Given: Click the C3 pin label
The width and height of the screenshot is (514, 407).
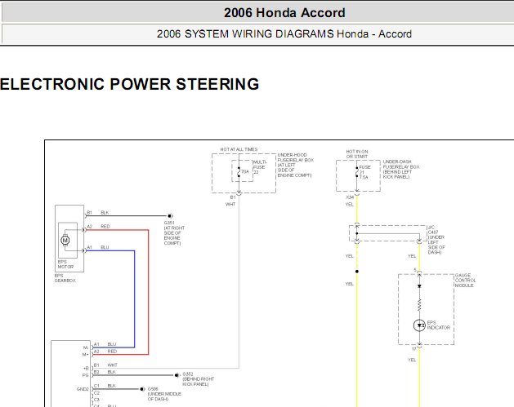Looking at the screenshot, I should click(x=96, y=400).
